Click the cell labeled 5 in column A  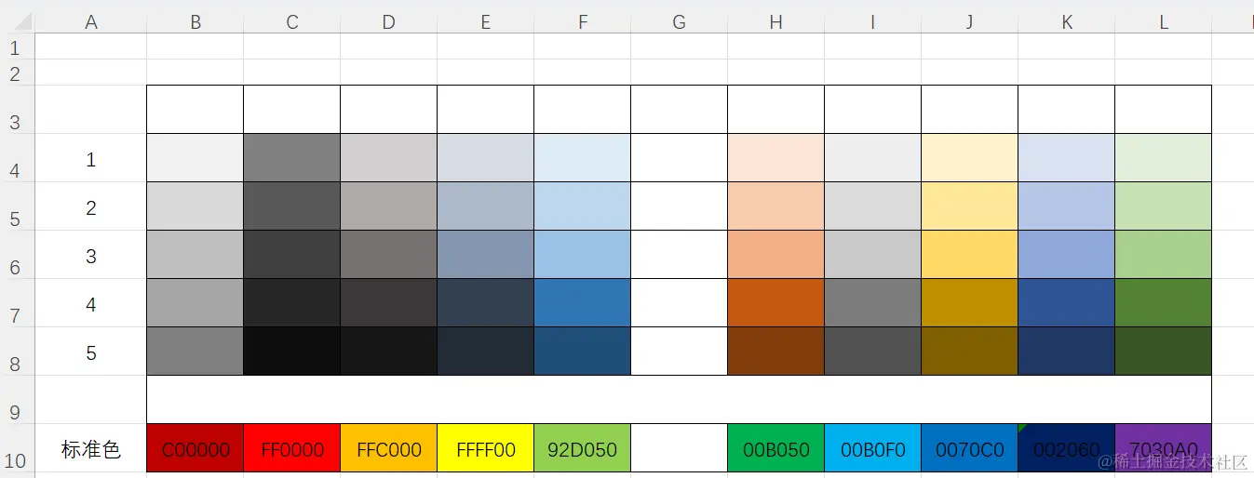(91, 352)
